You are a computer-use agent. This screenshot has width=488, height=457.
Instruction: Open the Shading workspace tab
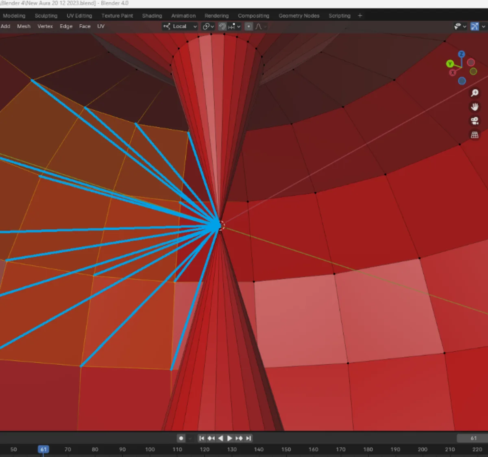tap(152, 16)
